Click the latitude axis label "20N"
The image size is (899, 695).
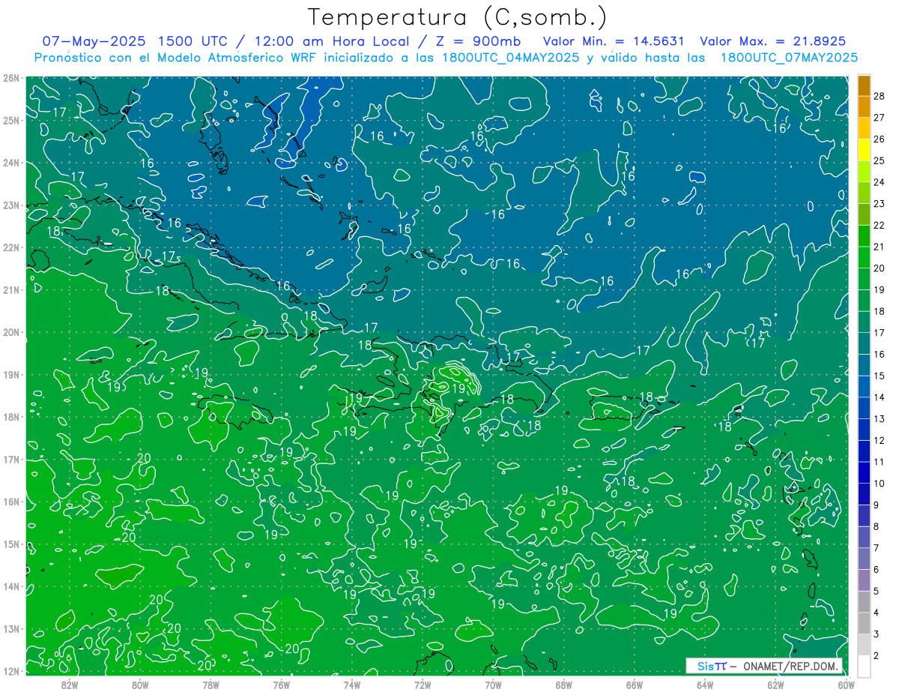11,332
